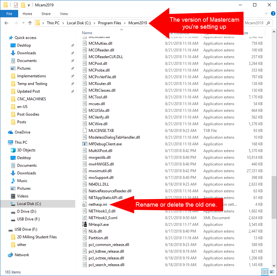Select the en-US folder
Image resolution: width=277 pixels, height=276 pixels.
[22, 107]
